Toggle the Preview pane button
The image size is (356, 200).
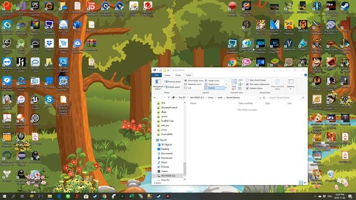[x=172, y=82]
